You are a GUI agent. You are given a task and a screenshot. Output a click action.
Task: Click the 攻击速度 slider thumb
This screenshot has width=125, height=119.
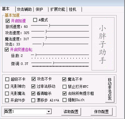pos(46,32)
